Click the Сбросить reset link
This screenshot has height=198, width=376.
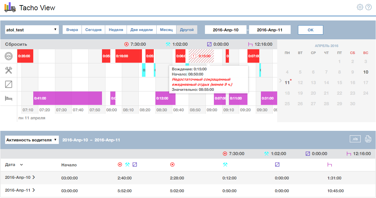coord(16,44)
